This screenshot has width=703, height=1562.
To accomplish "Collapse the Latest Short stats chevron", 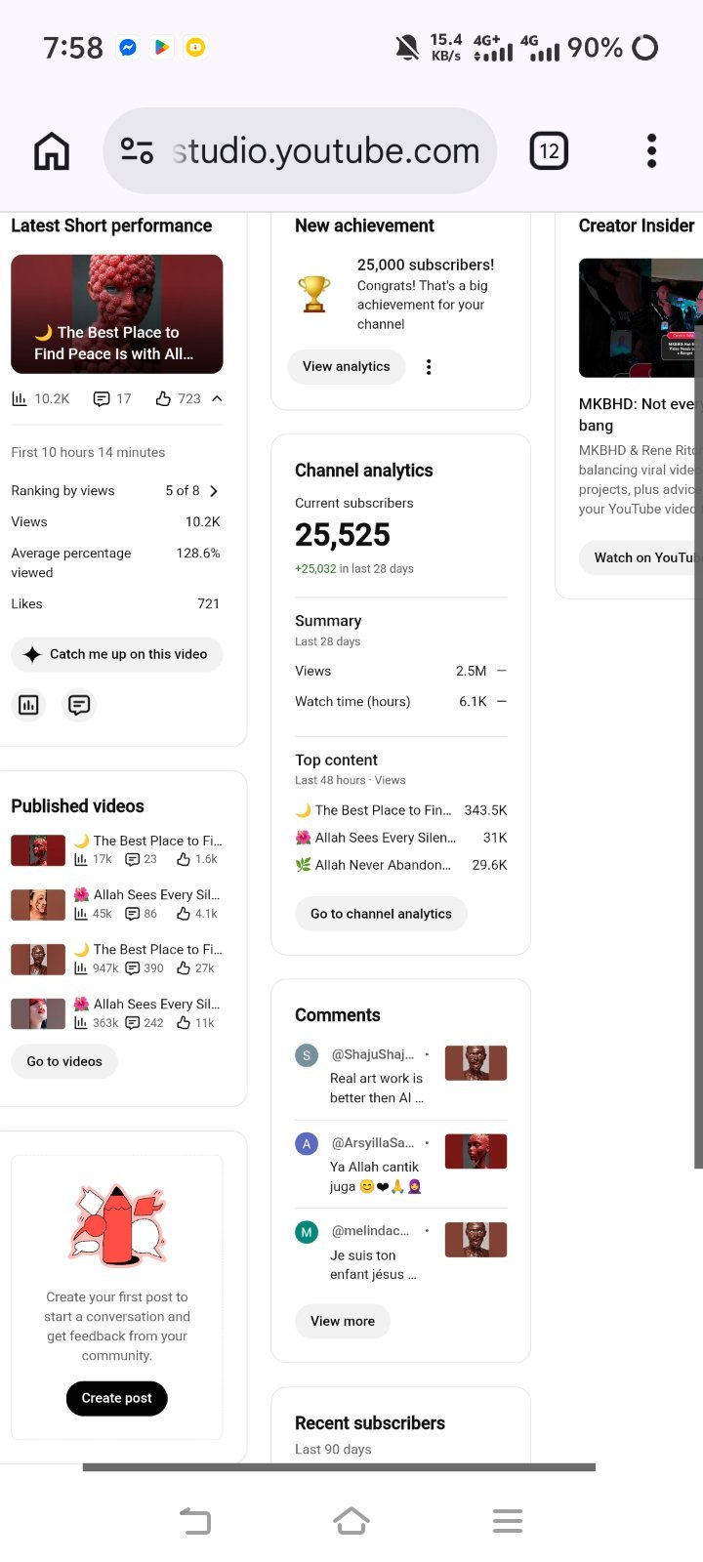I will coord(217,398).
